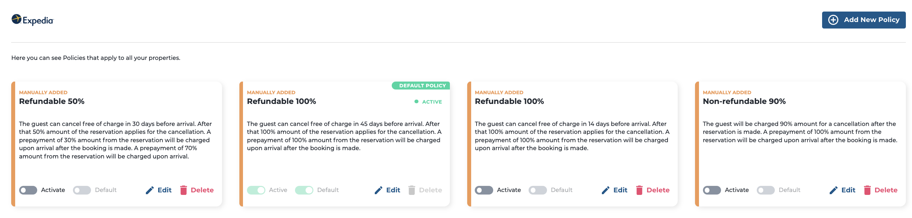Toggle Activate switch on 14-day Refundable 100% policy
This screenshot has height=218, width=912.
coord(484,190)
